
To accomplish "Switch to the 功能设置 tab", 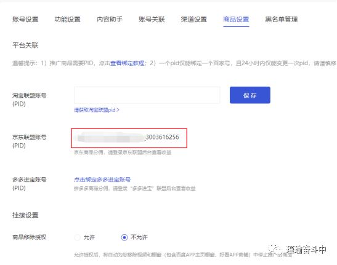I will point(68,19).
